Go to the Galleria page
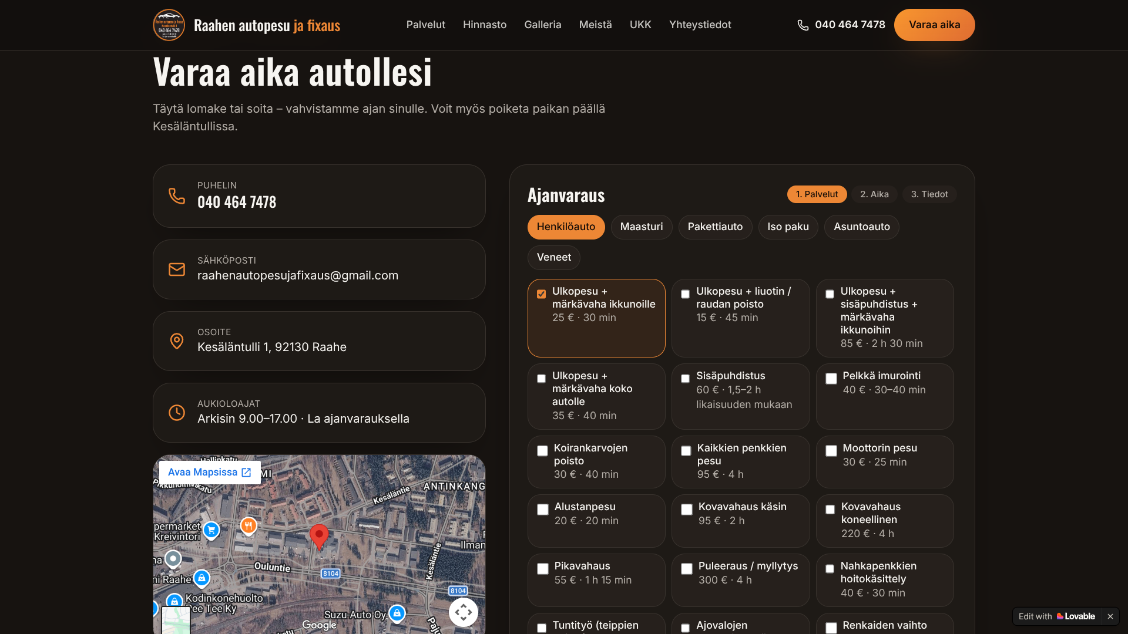Screen dimensions: 1128x634 543,25
